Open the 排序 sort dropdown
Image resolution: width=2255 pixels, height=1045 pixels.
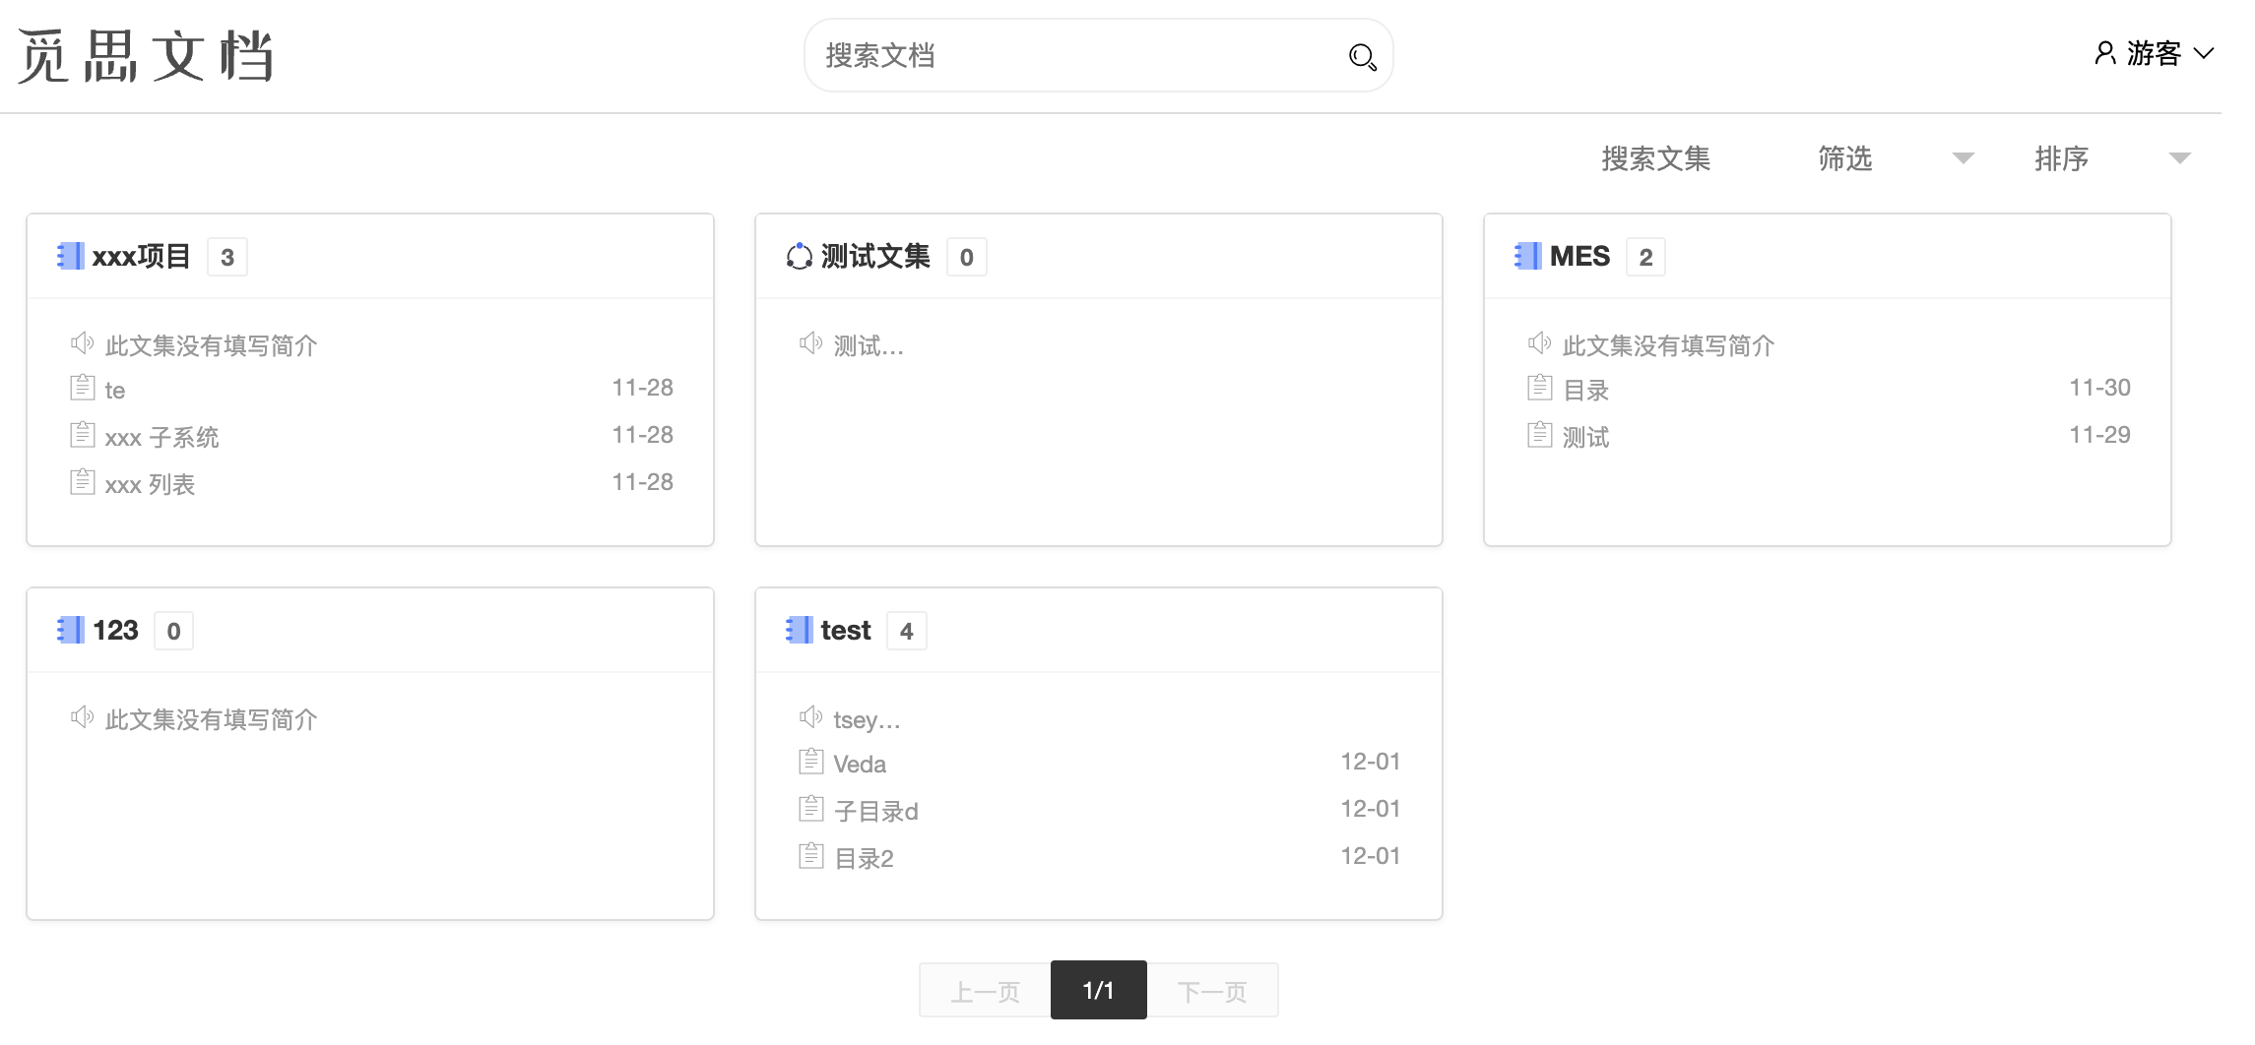click(x=2060, y=158)
